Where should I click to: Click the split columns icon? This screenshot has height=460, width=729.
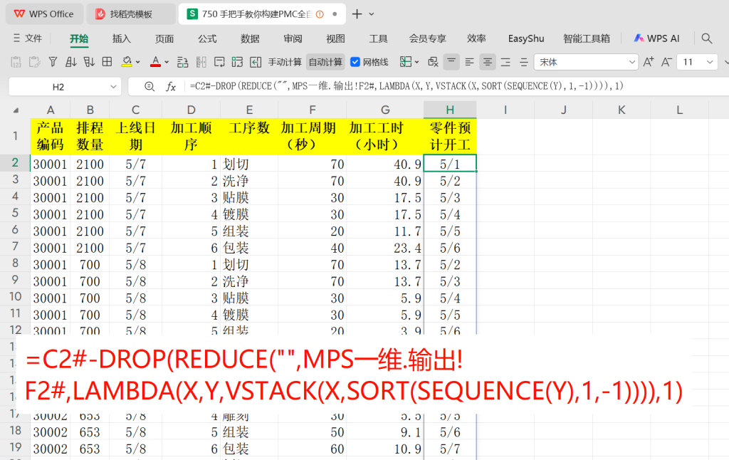coord(201,62)
